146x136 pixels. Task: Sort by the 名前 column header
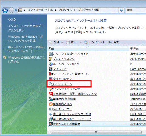coord(88,49)
